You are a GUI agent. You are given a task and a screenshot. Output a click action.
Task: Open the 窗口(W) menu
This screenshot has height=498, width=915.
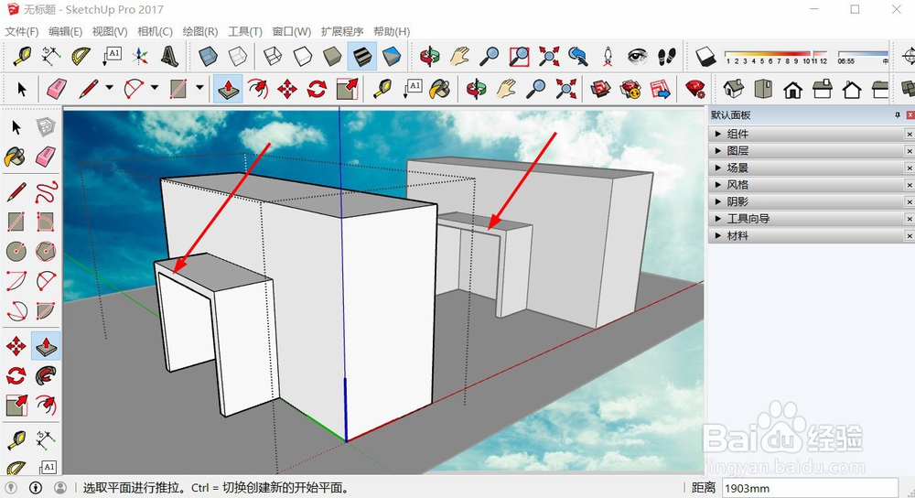coord(291,31)
